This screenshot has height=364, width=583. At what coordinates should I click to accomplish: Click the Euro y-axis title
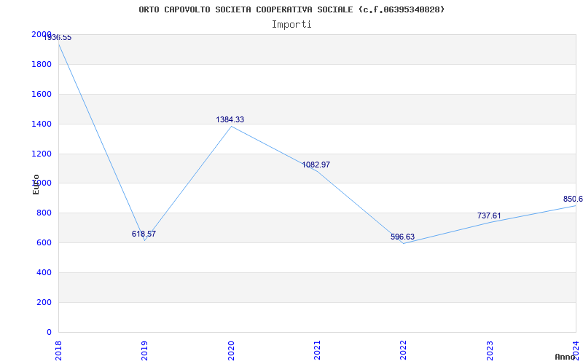[36, 184]
